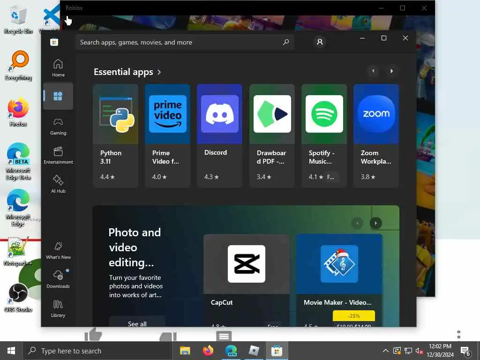Open the Downloads page
This screenshot has height=360, width=480.
tap(58, 279)
